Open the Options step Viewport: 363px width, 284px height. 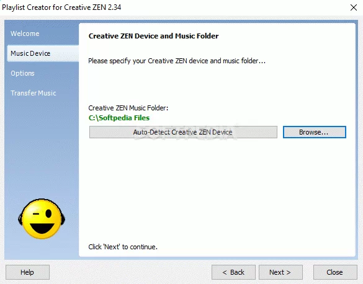(x=22, y=73)
